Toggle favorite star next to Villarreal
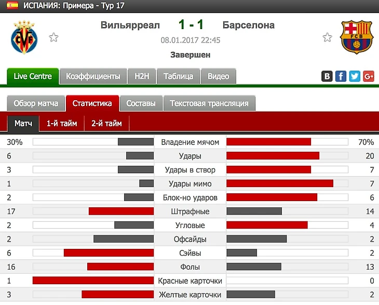The width and height of the screenshot is (379, 305). [53, 37]
